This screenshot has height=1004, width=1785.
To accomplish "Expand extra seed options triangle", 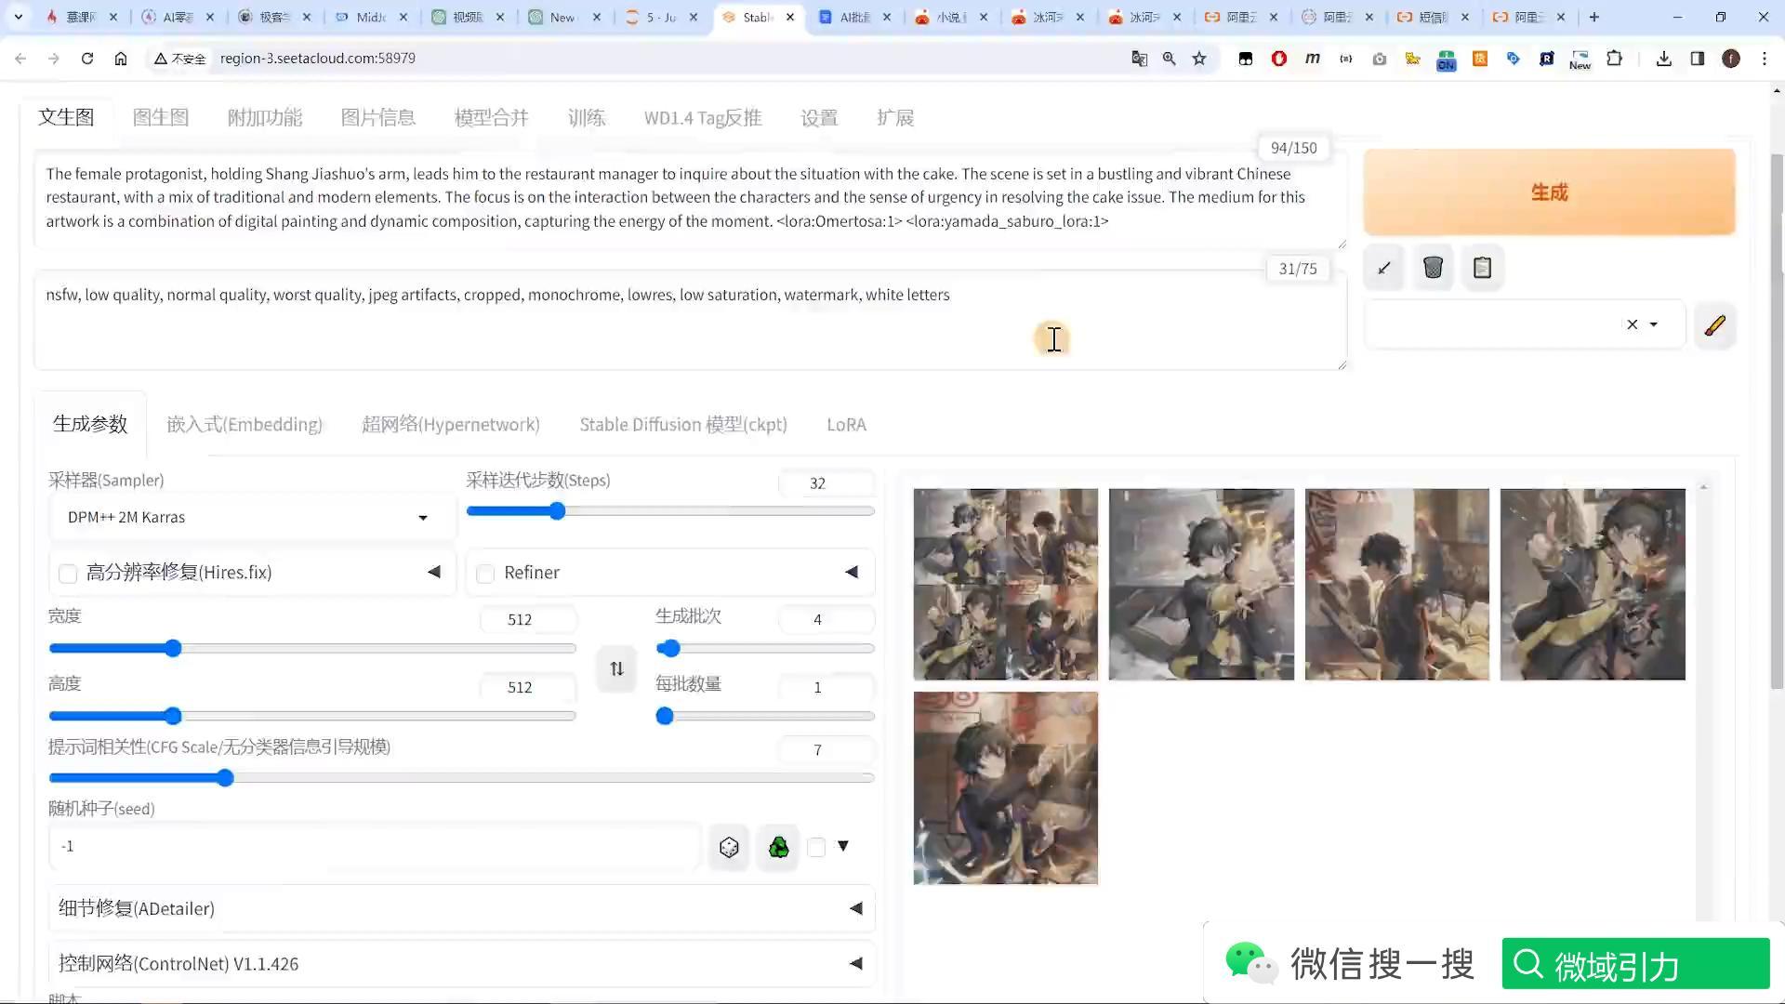I will pos(843,846).
